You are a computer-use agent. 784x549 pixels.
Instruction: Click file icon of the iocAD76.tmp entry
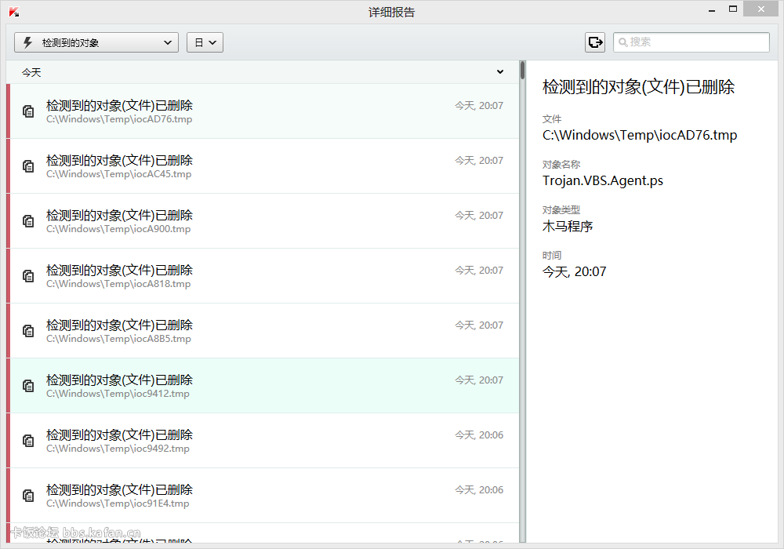pos(28,111)
